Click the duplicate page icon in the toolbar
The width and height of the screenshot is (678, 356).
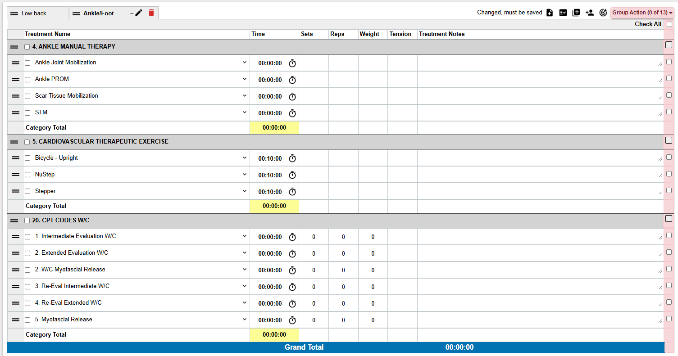click(576, 12)
